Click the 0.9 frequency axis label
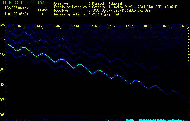 coord(3,70)
